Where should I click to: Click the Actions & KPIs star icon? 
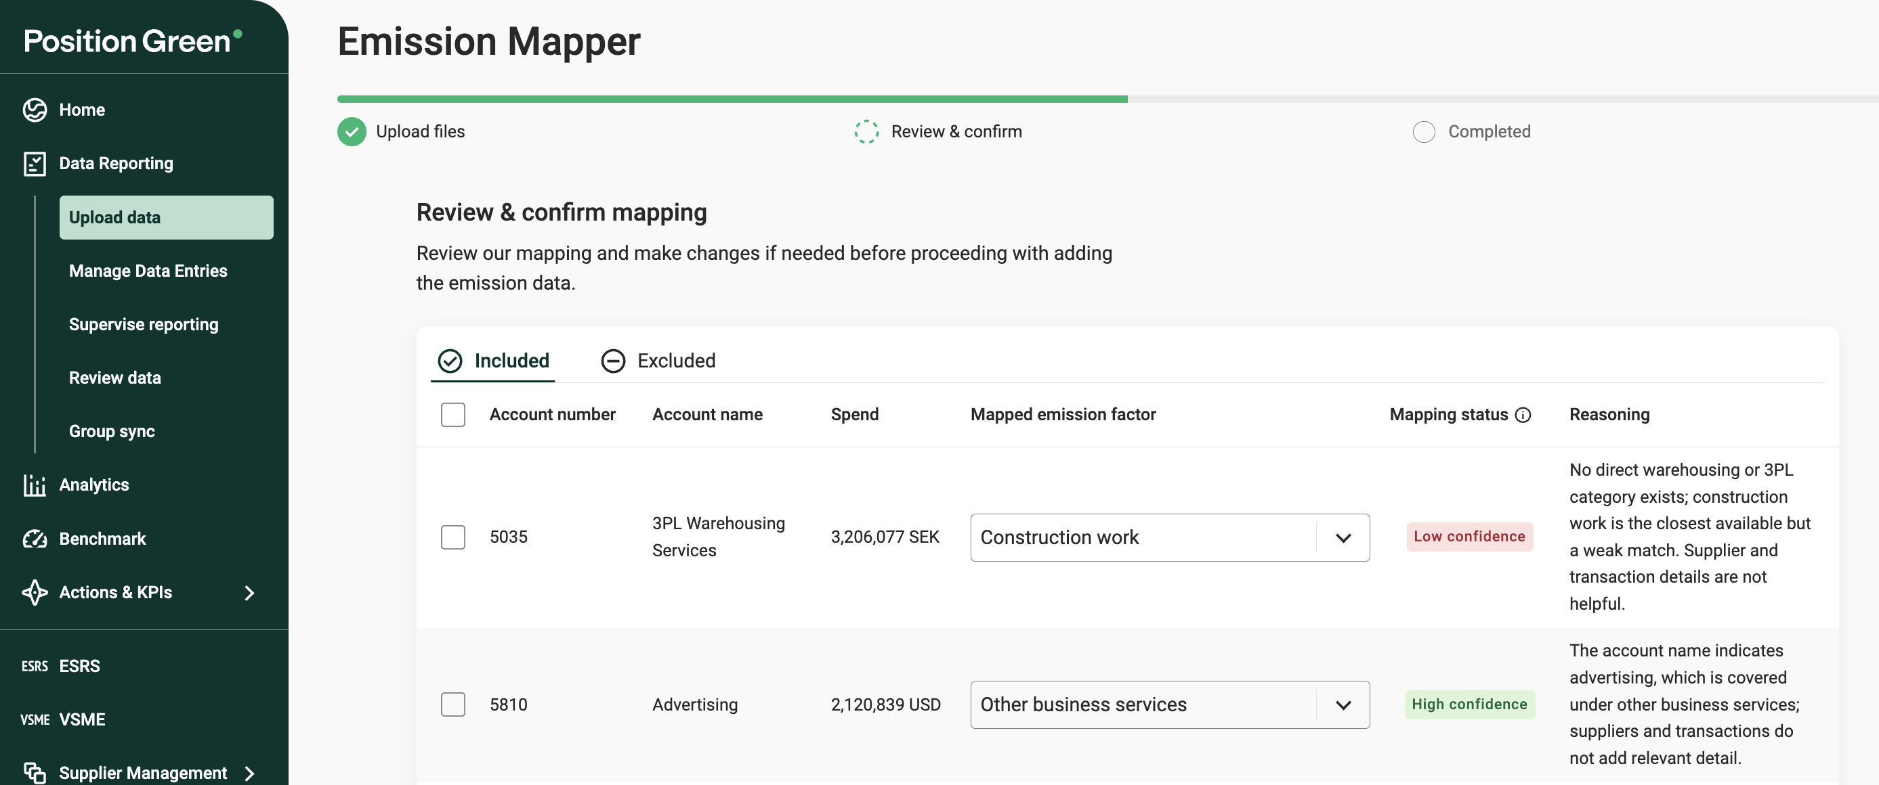(x=35, y=592)
